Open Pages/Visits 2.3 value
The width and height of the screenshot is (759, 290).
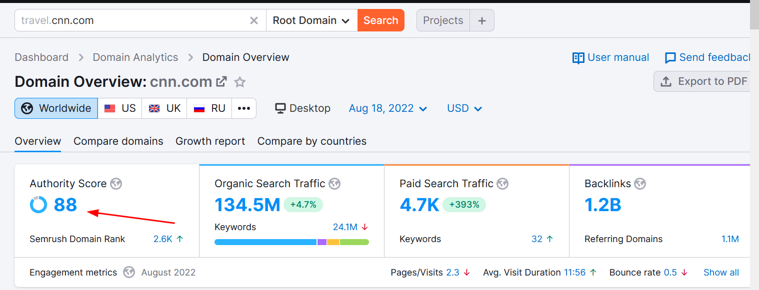[452, 273]
